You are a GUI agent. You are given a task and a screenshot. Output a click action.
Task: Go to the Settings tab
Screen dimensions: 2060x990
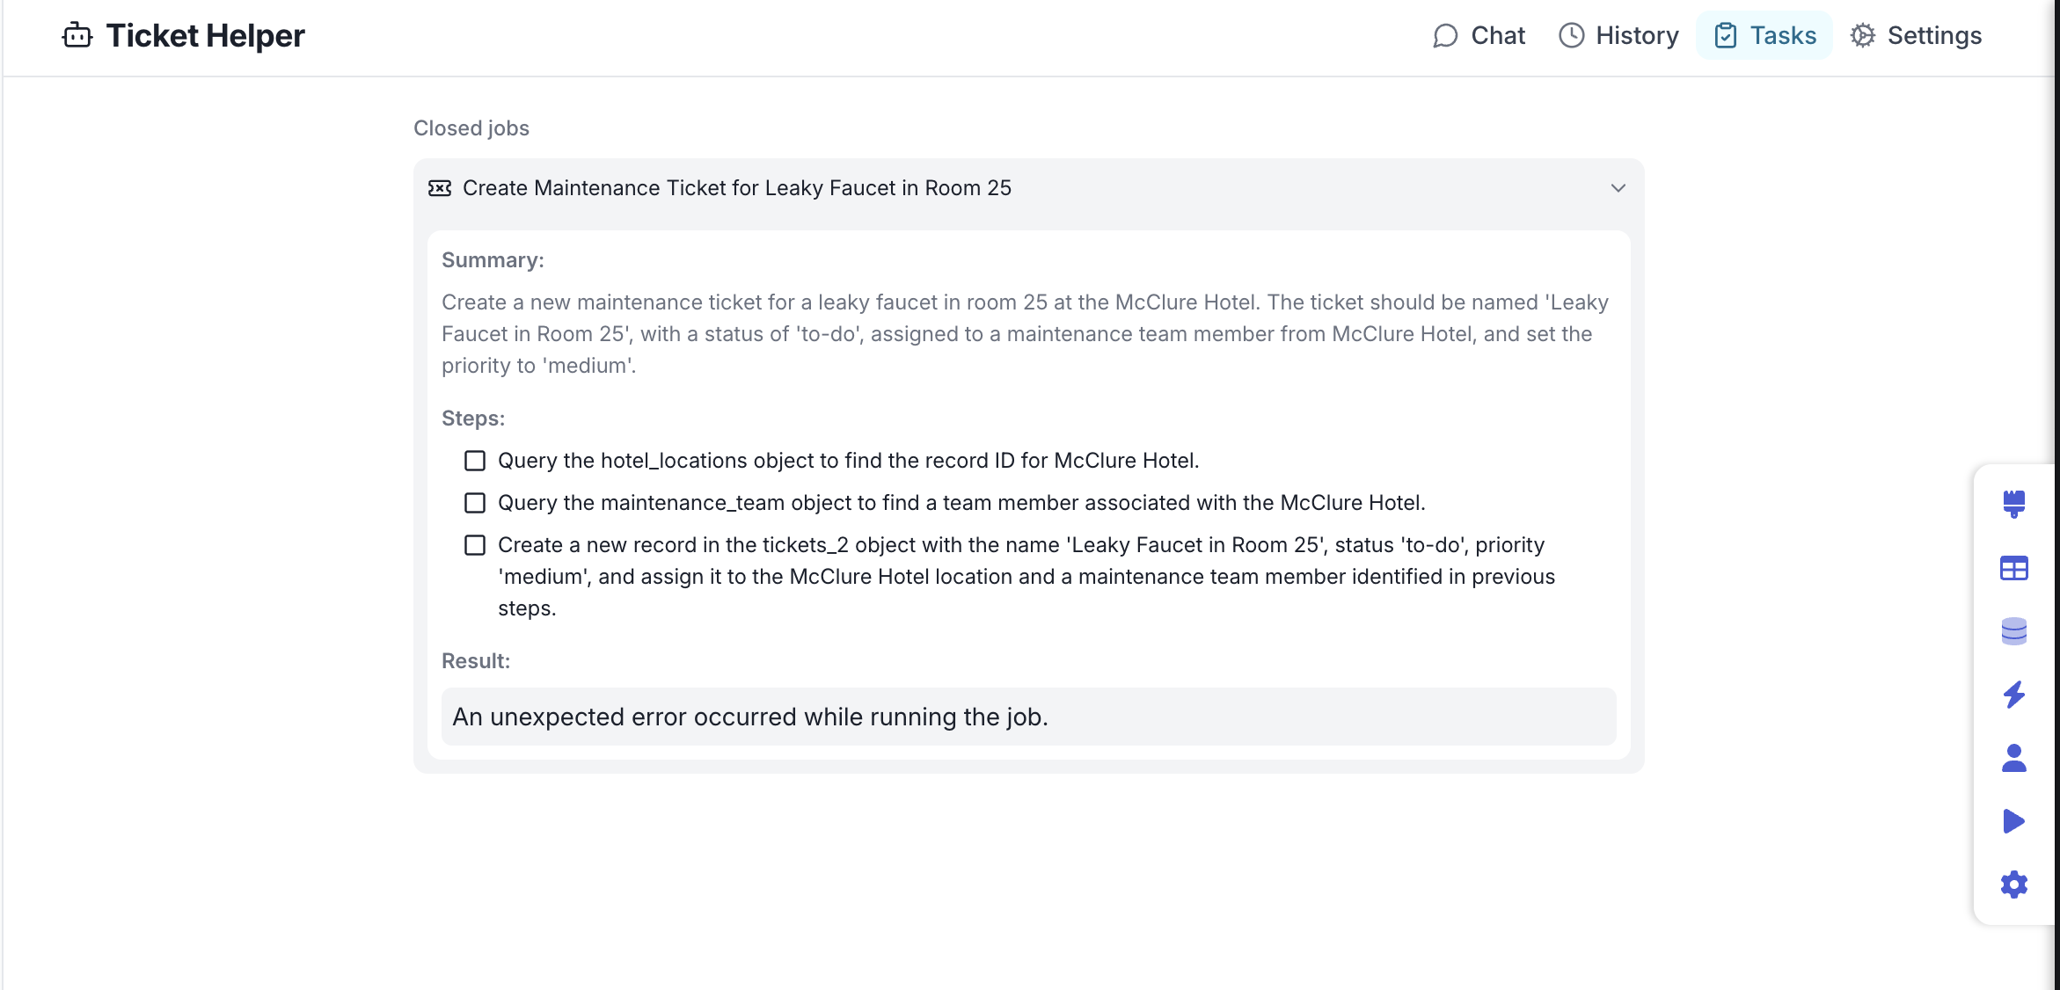point(1916,36)
